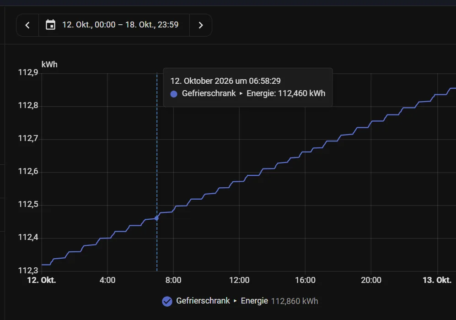Click the '16:00' x-axis label
Image resolution: width=456 pixels, height=320 pixels.
click(x=305, y=280)
